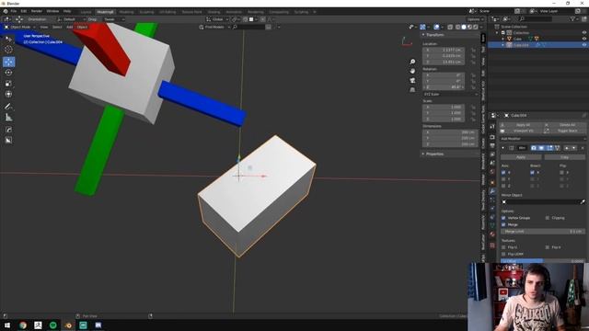Click the zoom magnifier gizmo in viewport

[412, 62]
